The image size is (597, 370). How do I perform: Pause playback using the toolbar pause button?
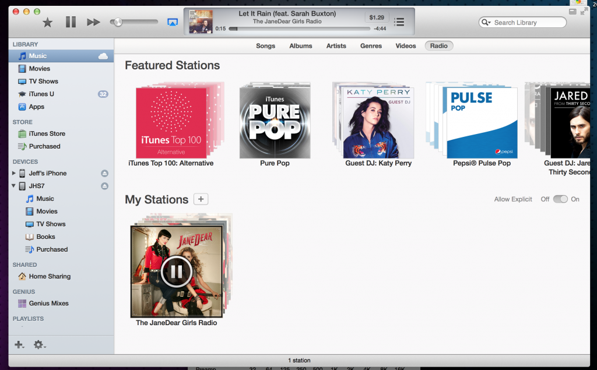pyautogui.click(x=71, y=22)
